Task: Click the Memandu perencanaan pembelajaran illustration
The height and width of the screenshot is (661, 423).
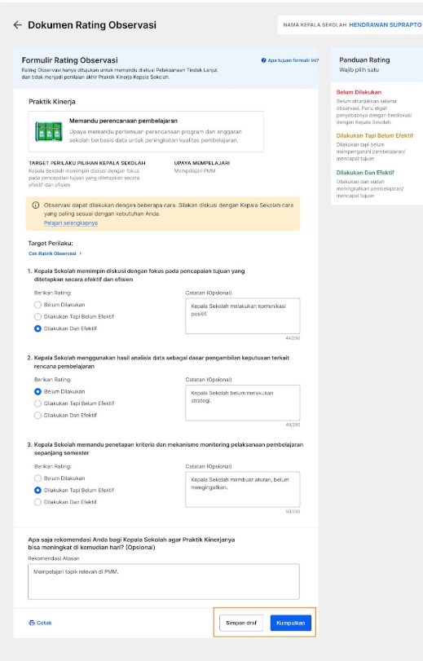Action: coord(49,131)
